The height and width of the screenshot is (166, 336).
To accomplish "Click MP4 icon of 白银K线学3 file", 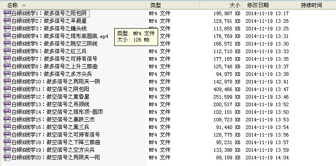I will point(7,29).
